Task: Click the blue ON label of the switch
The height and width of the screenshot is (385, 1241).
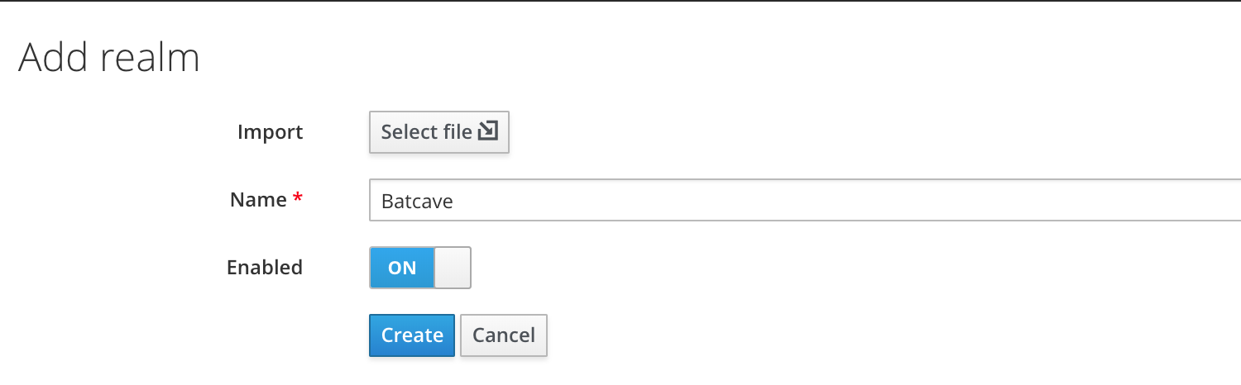Action: (402, 268)
